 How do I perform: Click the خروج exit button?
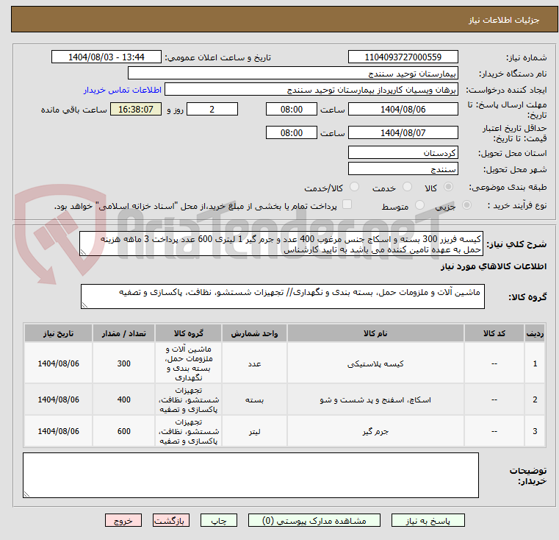click(x=123, y=520)
